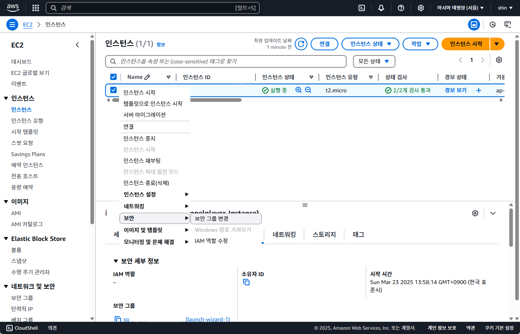The height and width of the screenshot is (334, 520).
Task: Switch to the 태그 tab
Action: point(359,235)
